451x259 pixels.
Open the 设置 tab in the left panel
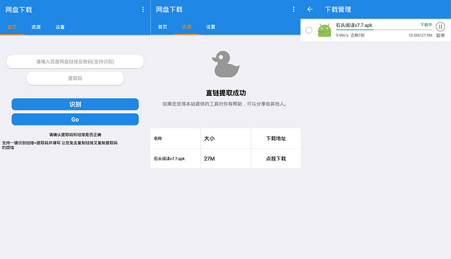tap(60, 27)
